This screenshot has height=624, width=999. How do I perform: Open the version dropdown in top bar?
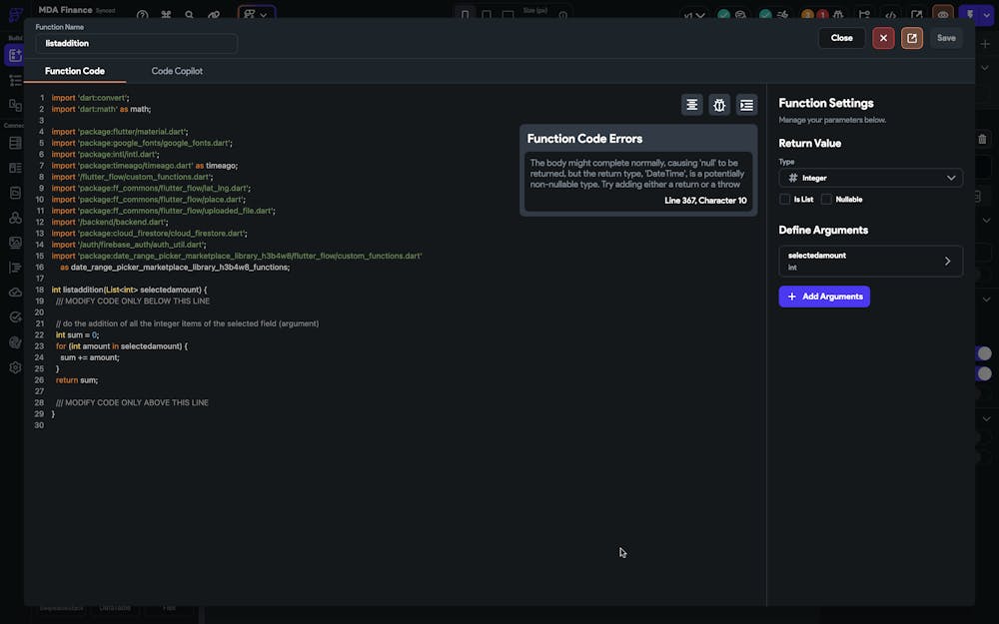(x=694, y=15)
